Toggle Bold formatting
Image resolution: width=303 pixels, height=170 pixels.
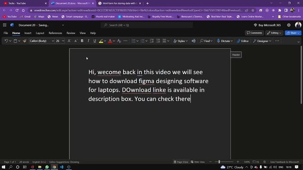pyautogui.click(x=82, y=41)
